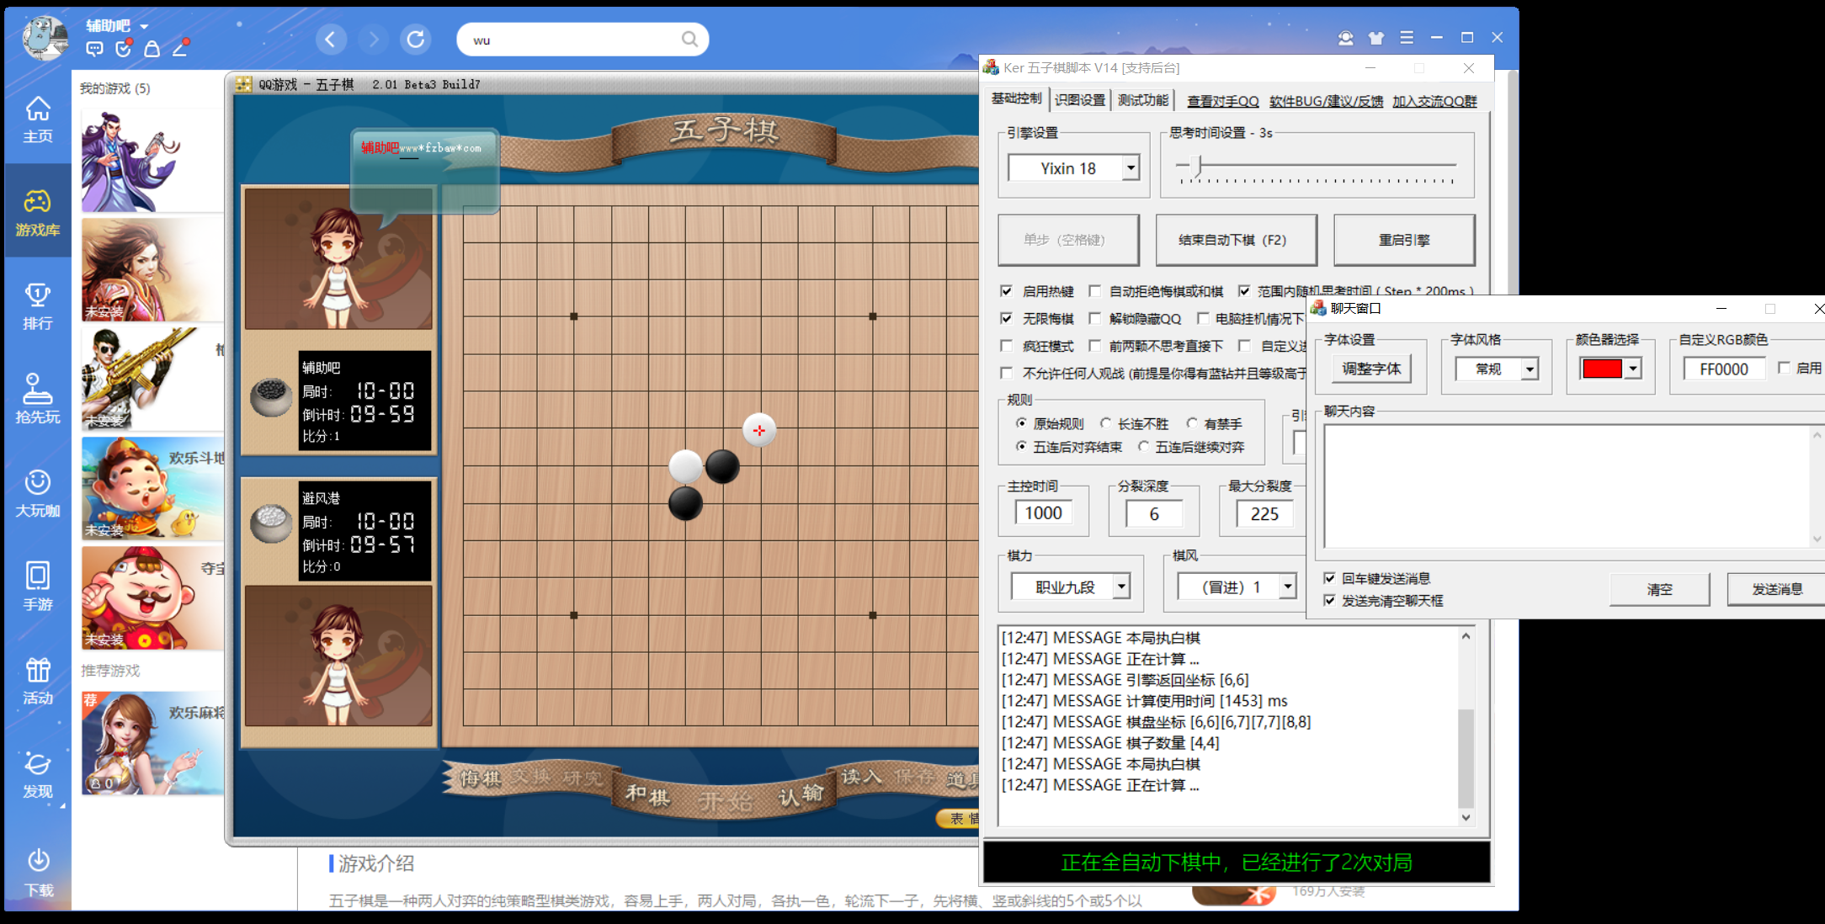The width and height of the screenshot is (1825, 924).
Task: Click the browser refresh icon
Action: pos(415,39)
